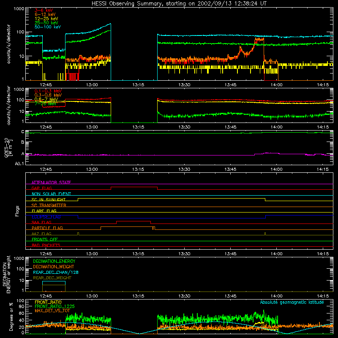Click the '0.8-7 MeV' legend entry
The height and width of the screenshot is (338, 338).
[x=46, y=99]
